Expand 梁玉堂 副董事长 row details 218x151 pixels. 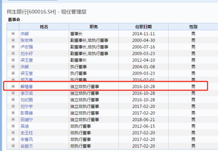(13, 60)
